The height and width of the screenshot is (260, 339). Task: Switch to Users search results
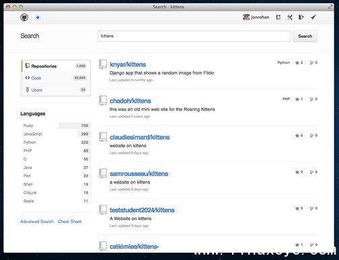[x=56, y=90]
